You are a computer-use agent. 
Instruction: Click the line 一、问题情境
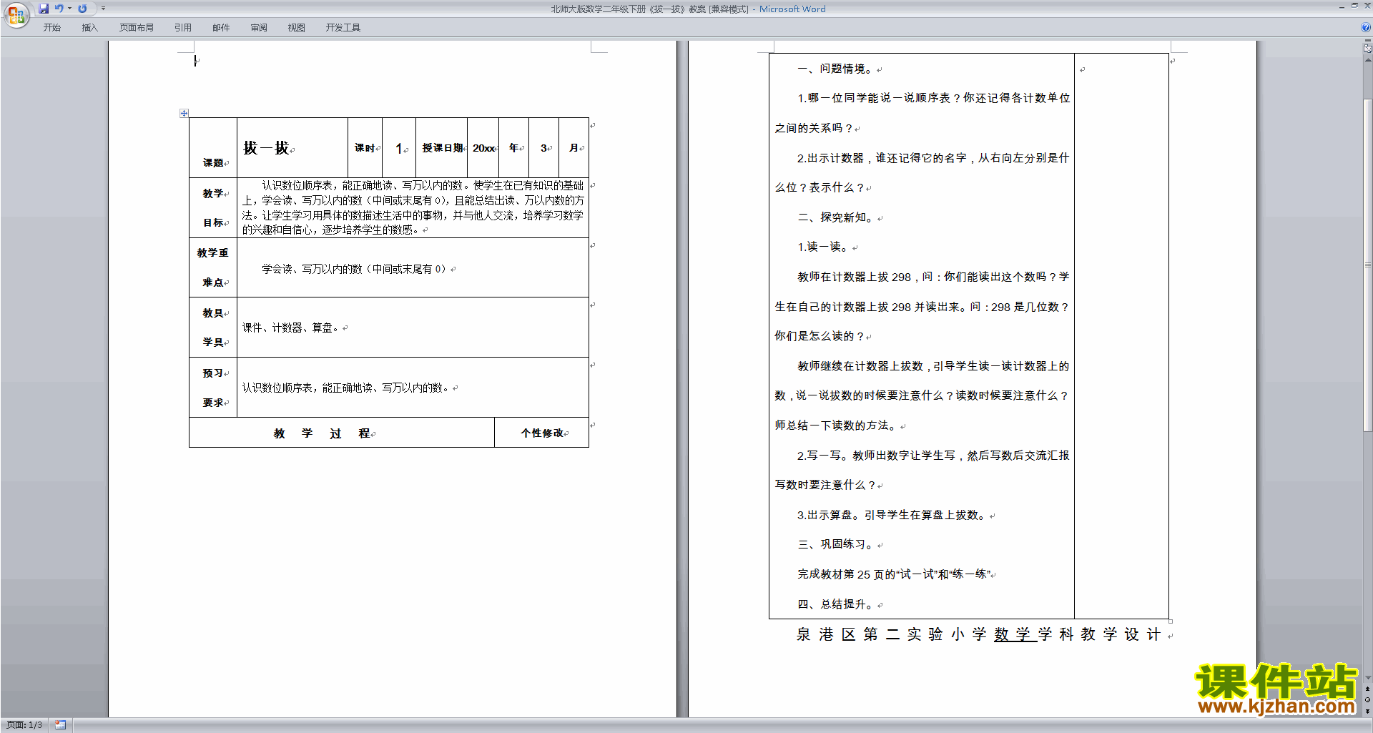pyautogui.click(x=835, y=69)
